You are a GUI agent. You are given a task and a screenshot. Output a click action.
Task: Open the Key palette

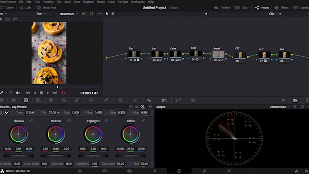[164, 100]
